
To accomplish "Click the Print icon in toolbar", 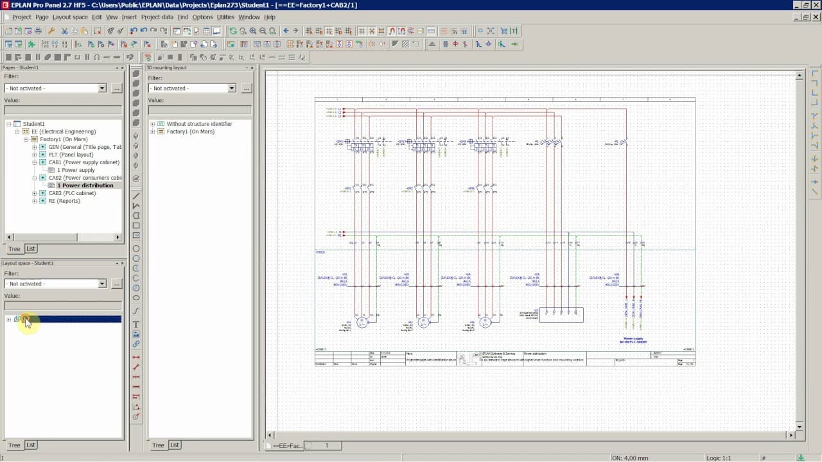I will (38, 30).
